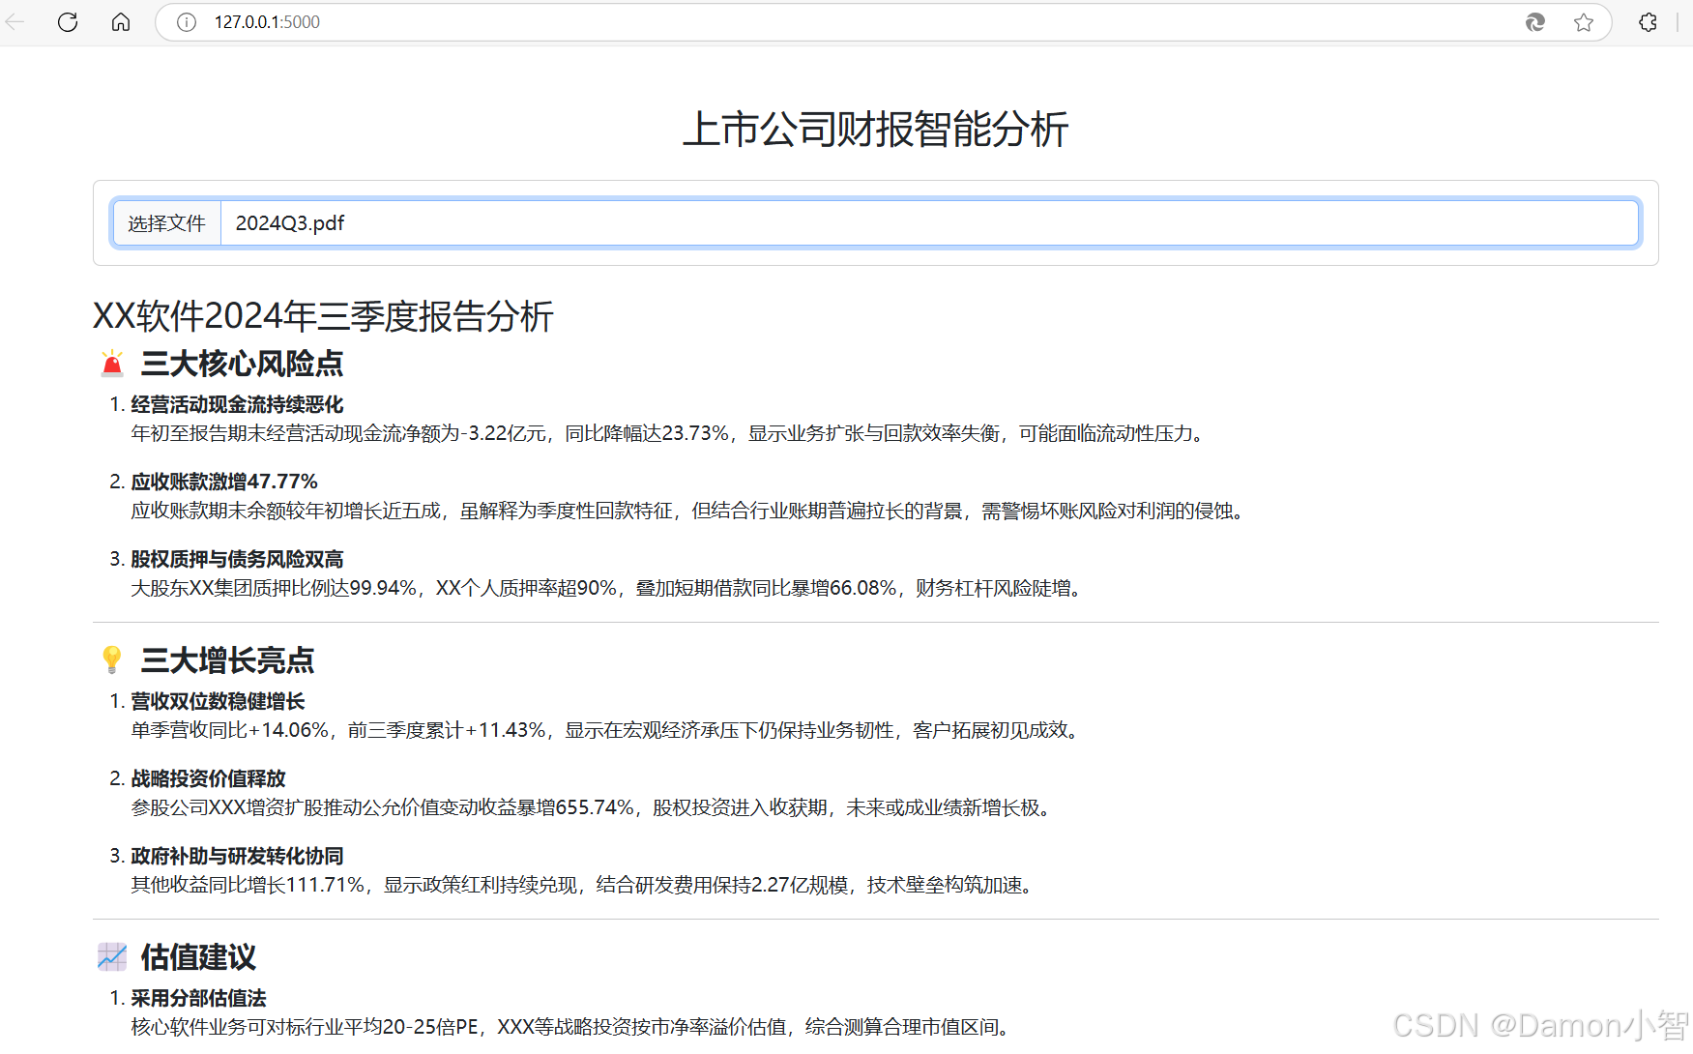Click the 选择文件 file picker button

point(166,222)
